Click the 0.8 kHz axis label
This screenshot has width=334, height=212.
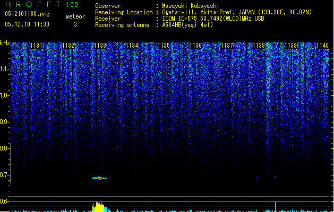coord(4,148)
